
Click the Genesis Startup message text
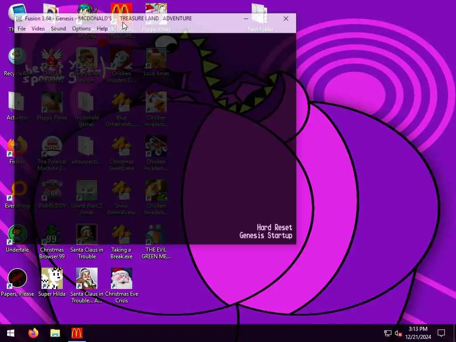click(265, 236)
